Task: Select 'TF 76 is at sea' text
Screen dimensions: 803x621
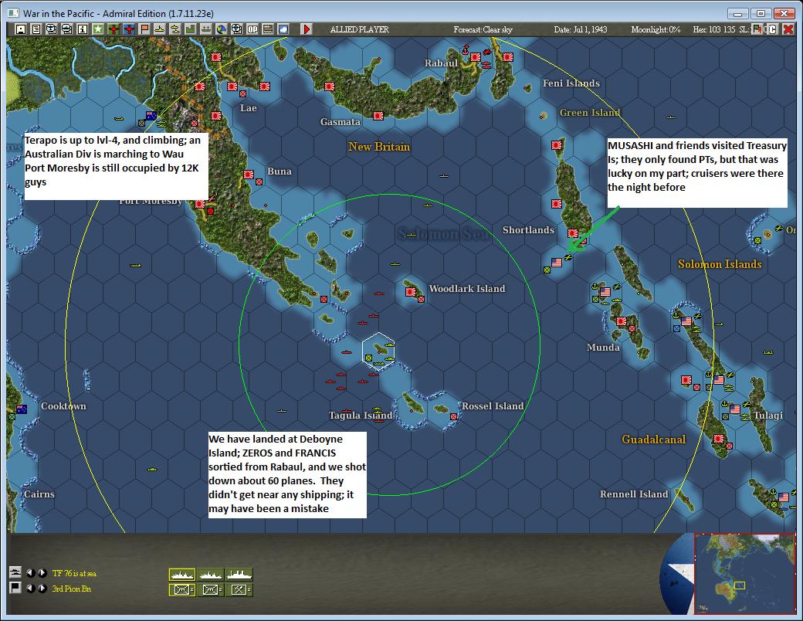Action: [74, 573]
